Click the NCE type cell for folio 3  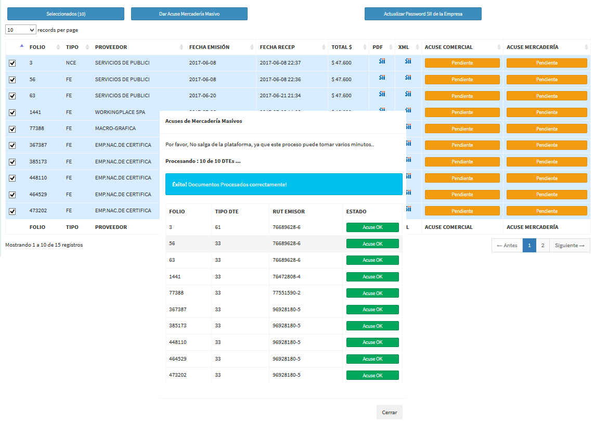(x=71, y=62)
